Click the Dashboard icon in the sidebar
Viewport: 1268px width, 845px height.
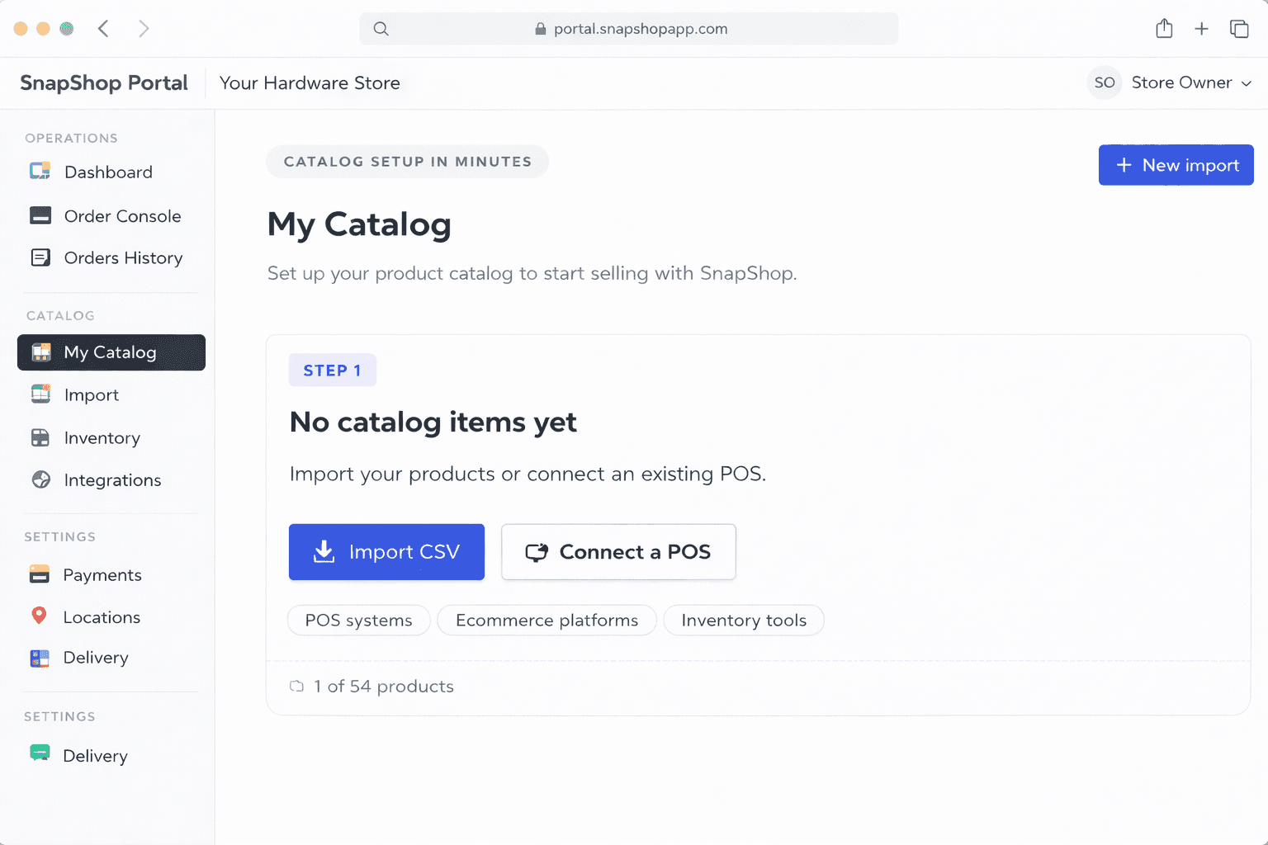[x=40, y=172]
